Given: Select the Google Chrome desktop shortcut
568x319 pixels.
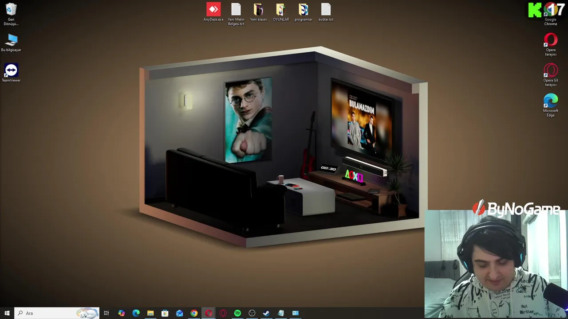Looking at the screenshot, I should tap(551, 14).
